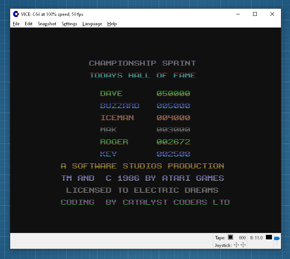Click the second joystick direction indicator
The width and height of the screenshot is (290, 259).
243,245
